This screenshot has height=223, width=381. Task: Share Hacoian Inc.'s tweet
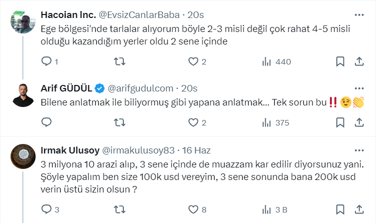(x=359, y=61)
